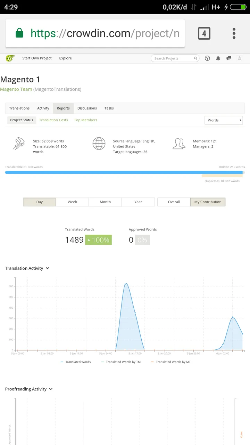
Task: Open browser tab switcher showing 4
Action: [x=204, y=33]
